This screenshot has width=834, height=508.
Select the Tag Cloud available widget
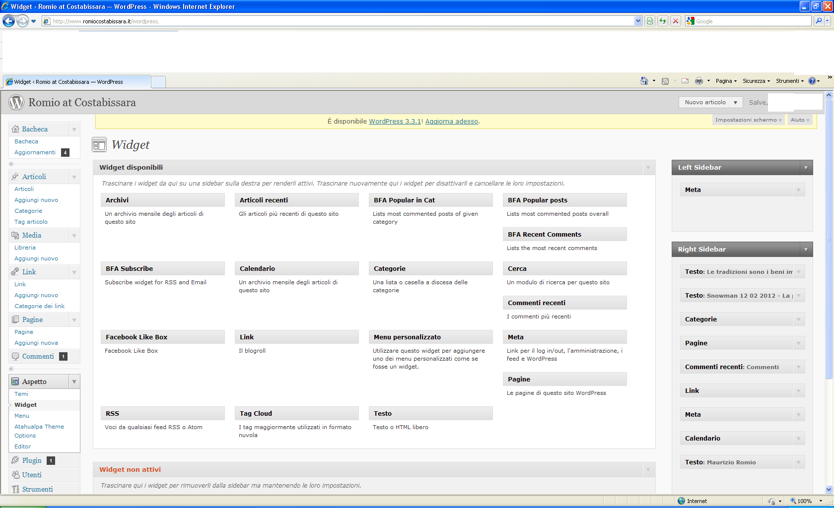coord(296,413)
